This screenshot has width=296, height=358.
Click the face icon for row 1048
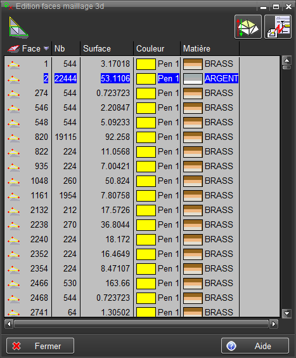tap(14, 181)
